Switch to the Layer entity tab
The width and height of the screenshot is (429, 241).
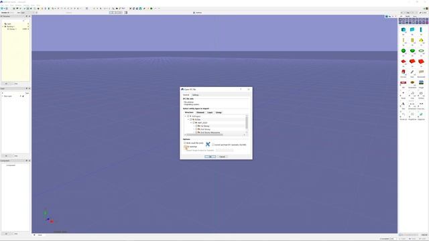click(x=210, y=112)
